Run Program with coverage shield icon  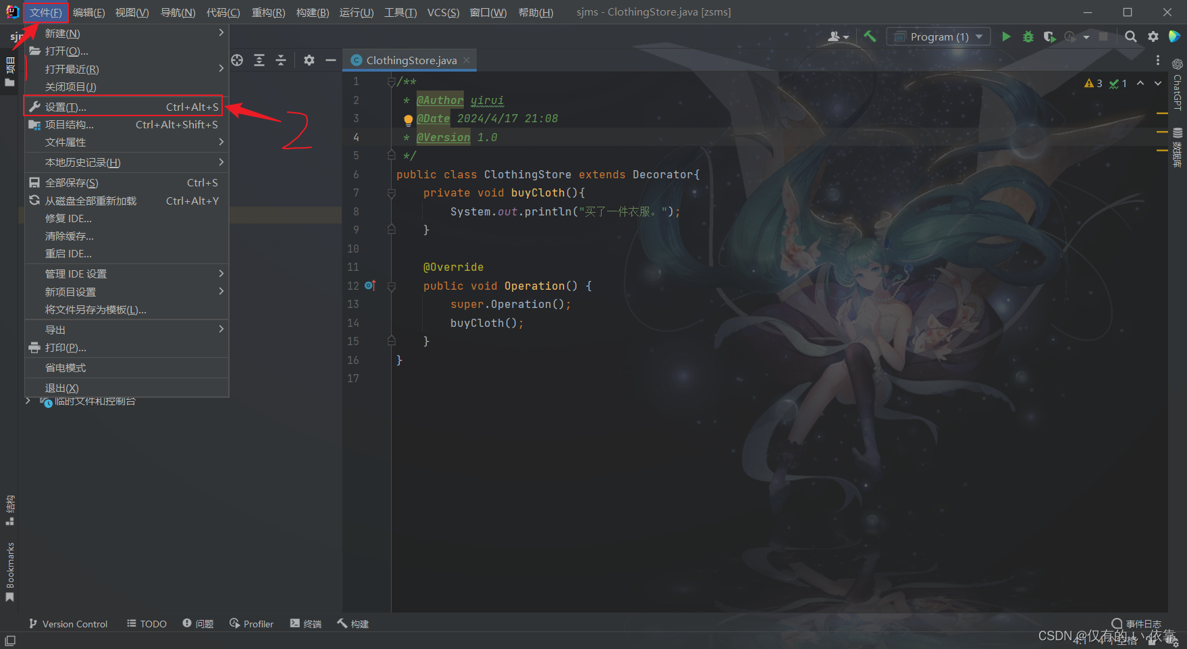[x=1050, y=36]
